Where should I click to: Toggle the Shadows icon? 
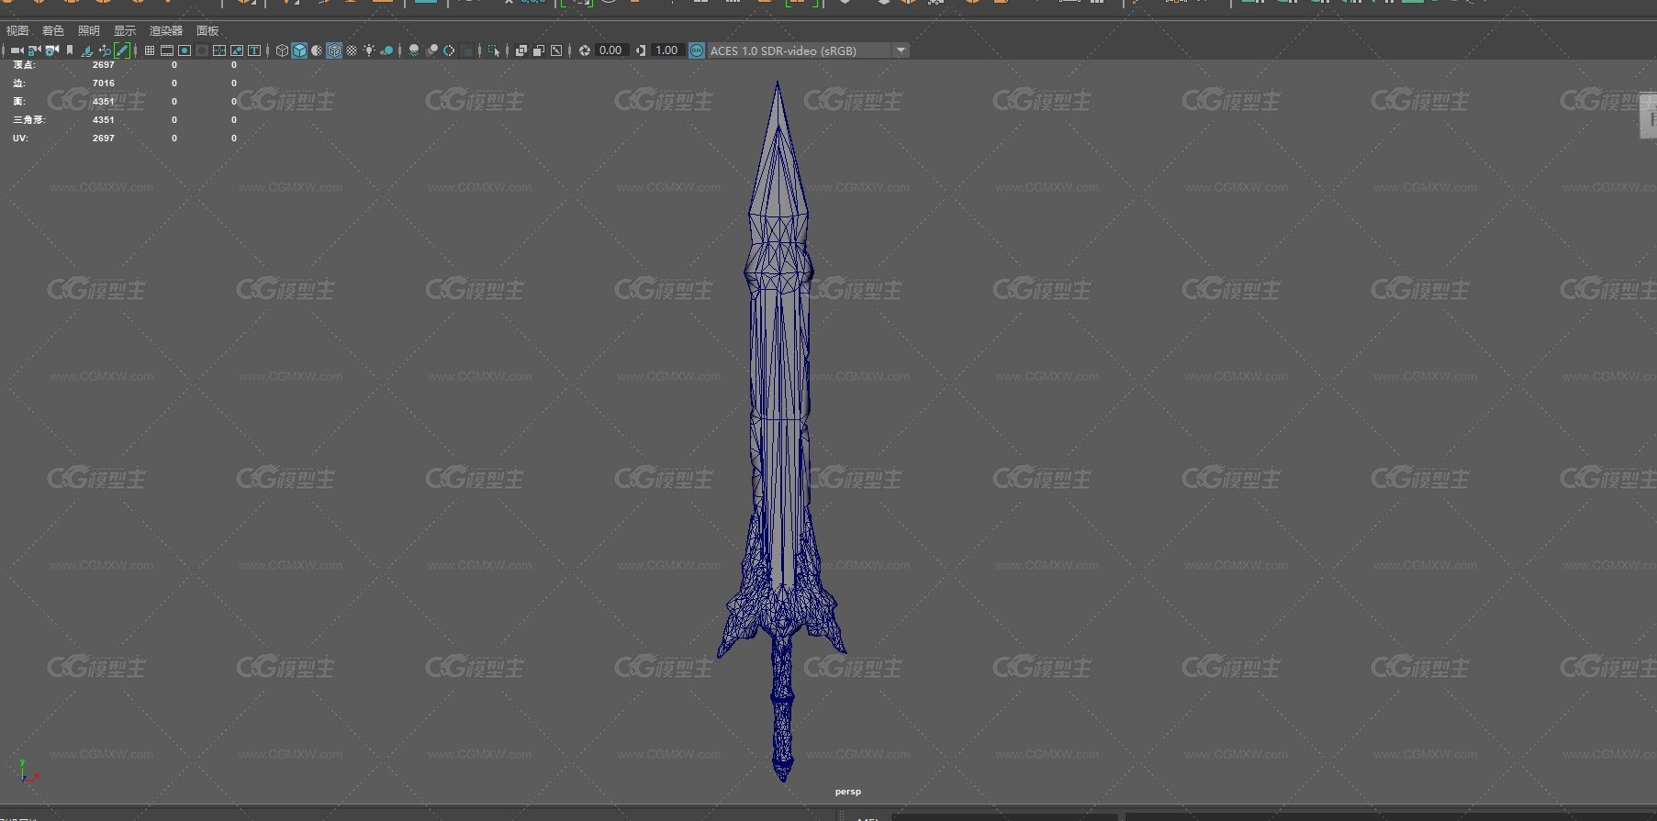coord(386,50)
